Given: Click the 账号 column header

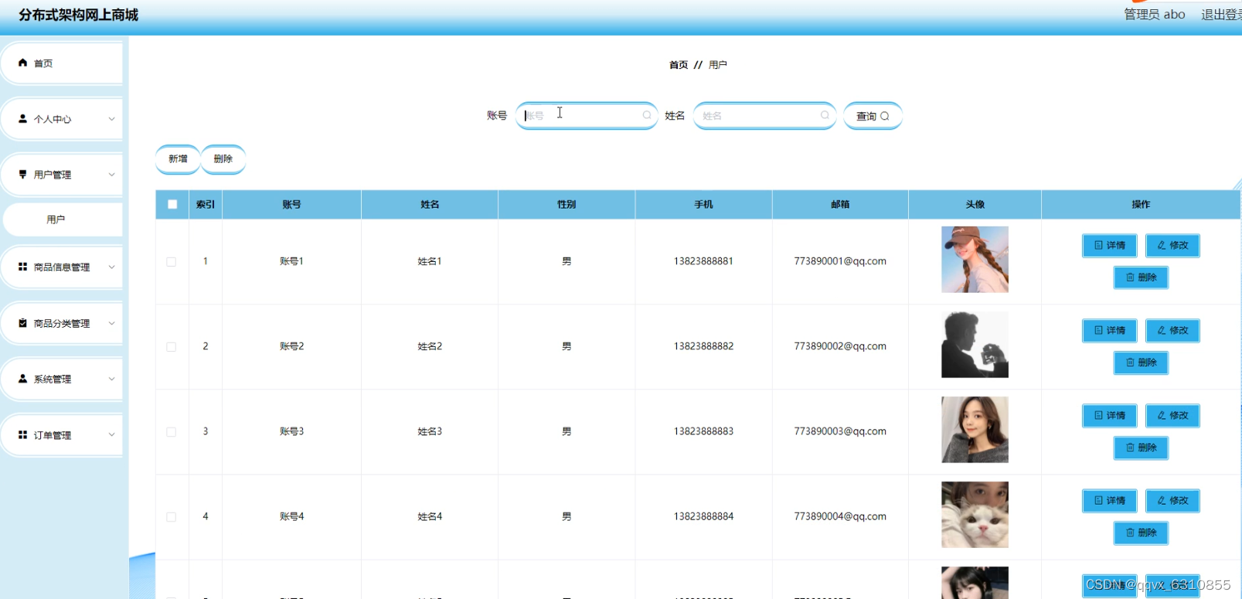Looking at the screenshot, I should click(291, 204).
